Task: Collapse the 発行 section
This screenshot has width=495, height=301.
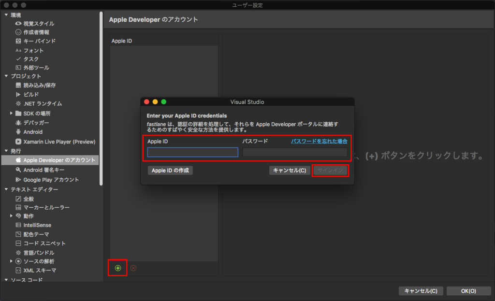Action: point(6,151)
